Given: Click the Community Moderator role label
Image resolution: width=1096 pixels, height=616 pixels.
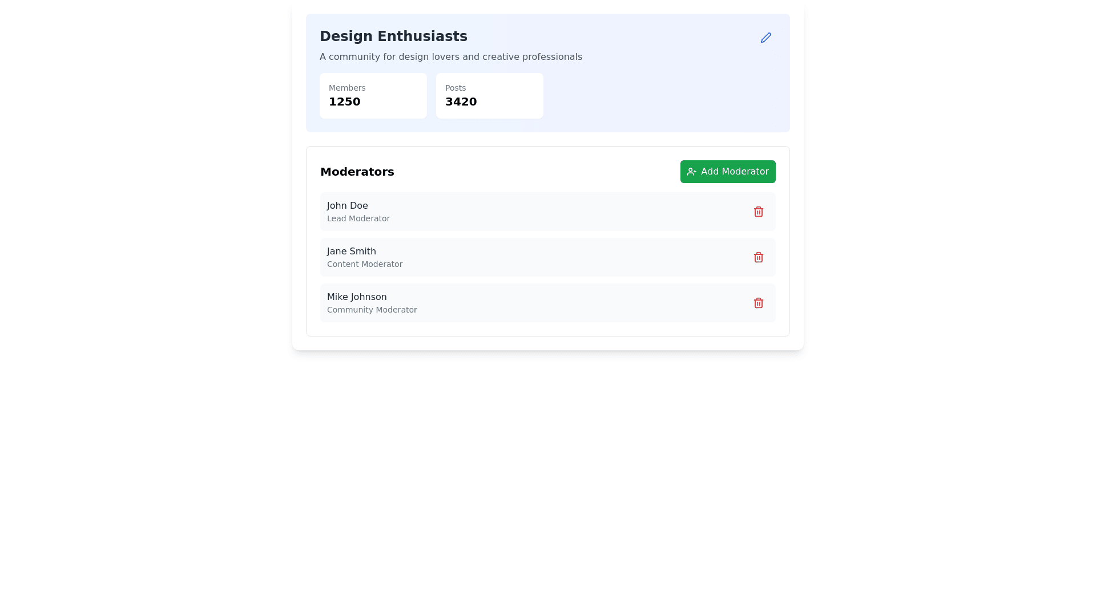Looking at the screenshot, I should (372, 310).
